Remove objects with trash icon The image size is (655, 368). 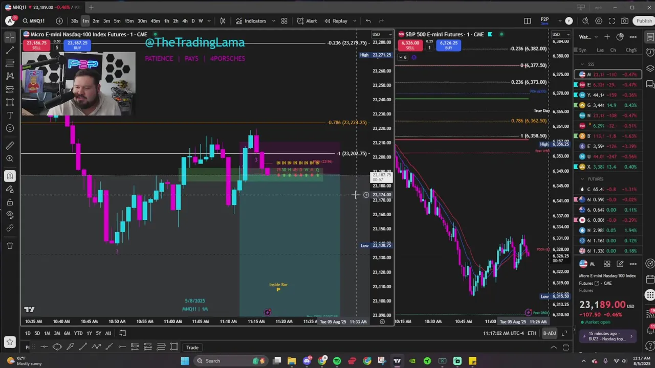point(10,245)
